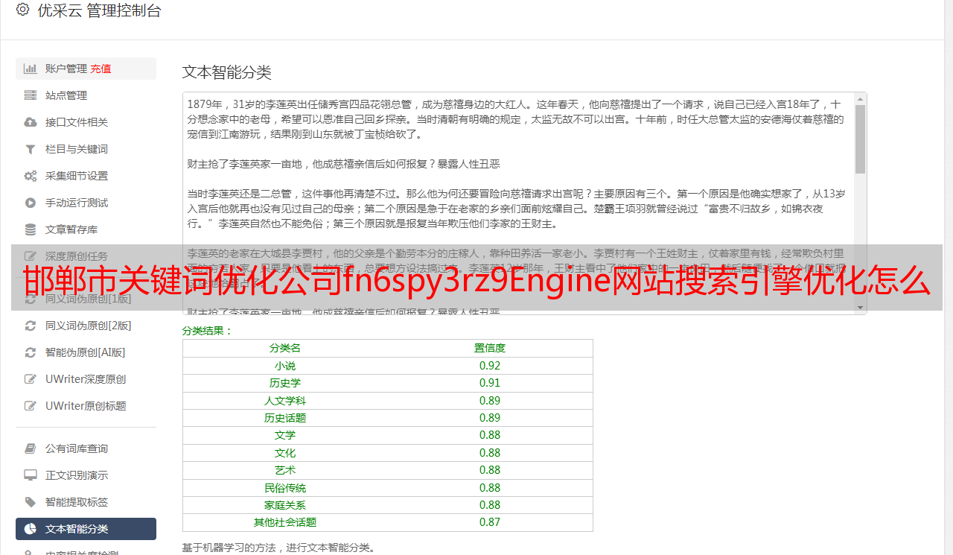Click the 家庭关系 category cell

point(285,505)
